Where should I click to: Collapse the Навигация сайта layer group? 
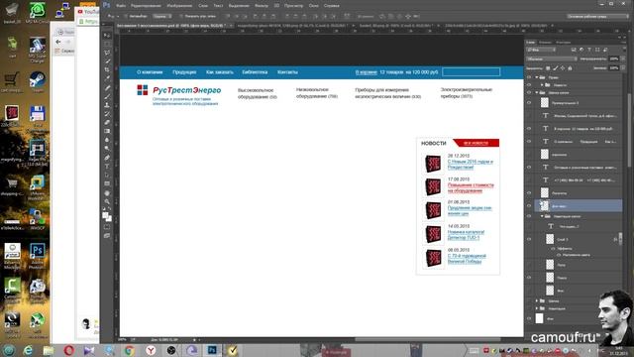pyautogui.click(x=542, y=216)
